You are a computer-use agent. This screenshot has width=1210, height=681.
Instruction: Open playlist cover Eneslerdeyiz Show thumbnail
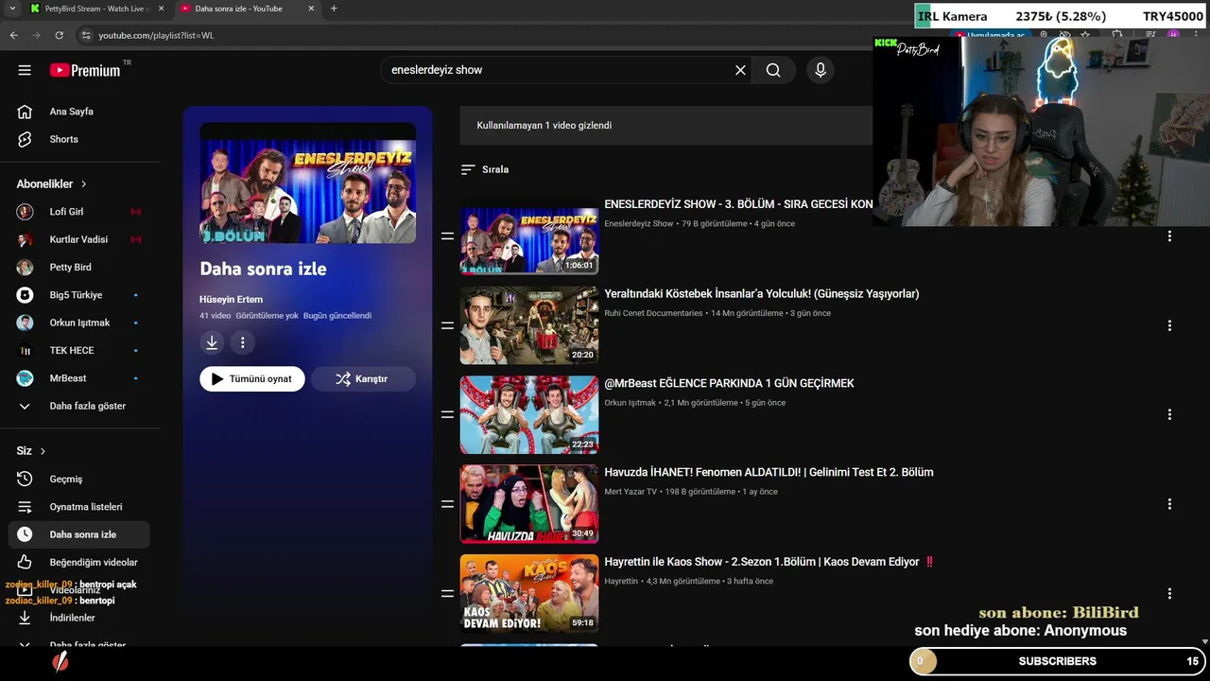click(307, 183)
